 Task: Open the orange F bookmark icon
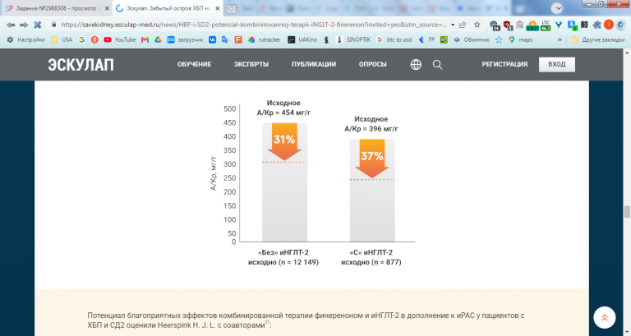(x=238, y=39)
